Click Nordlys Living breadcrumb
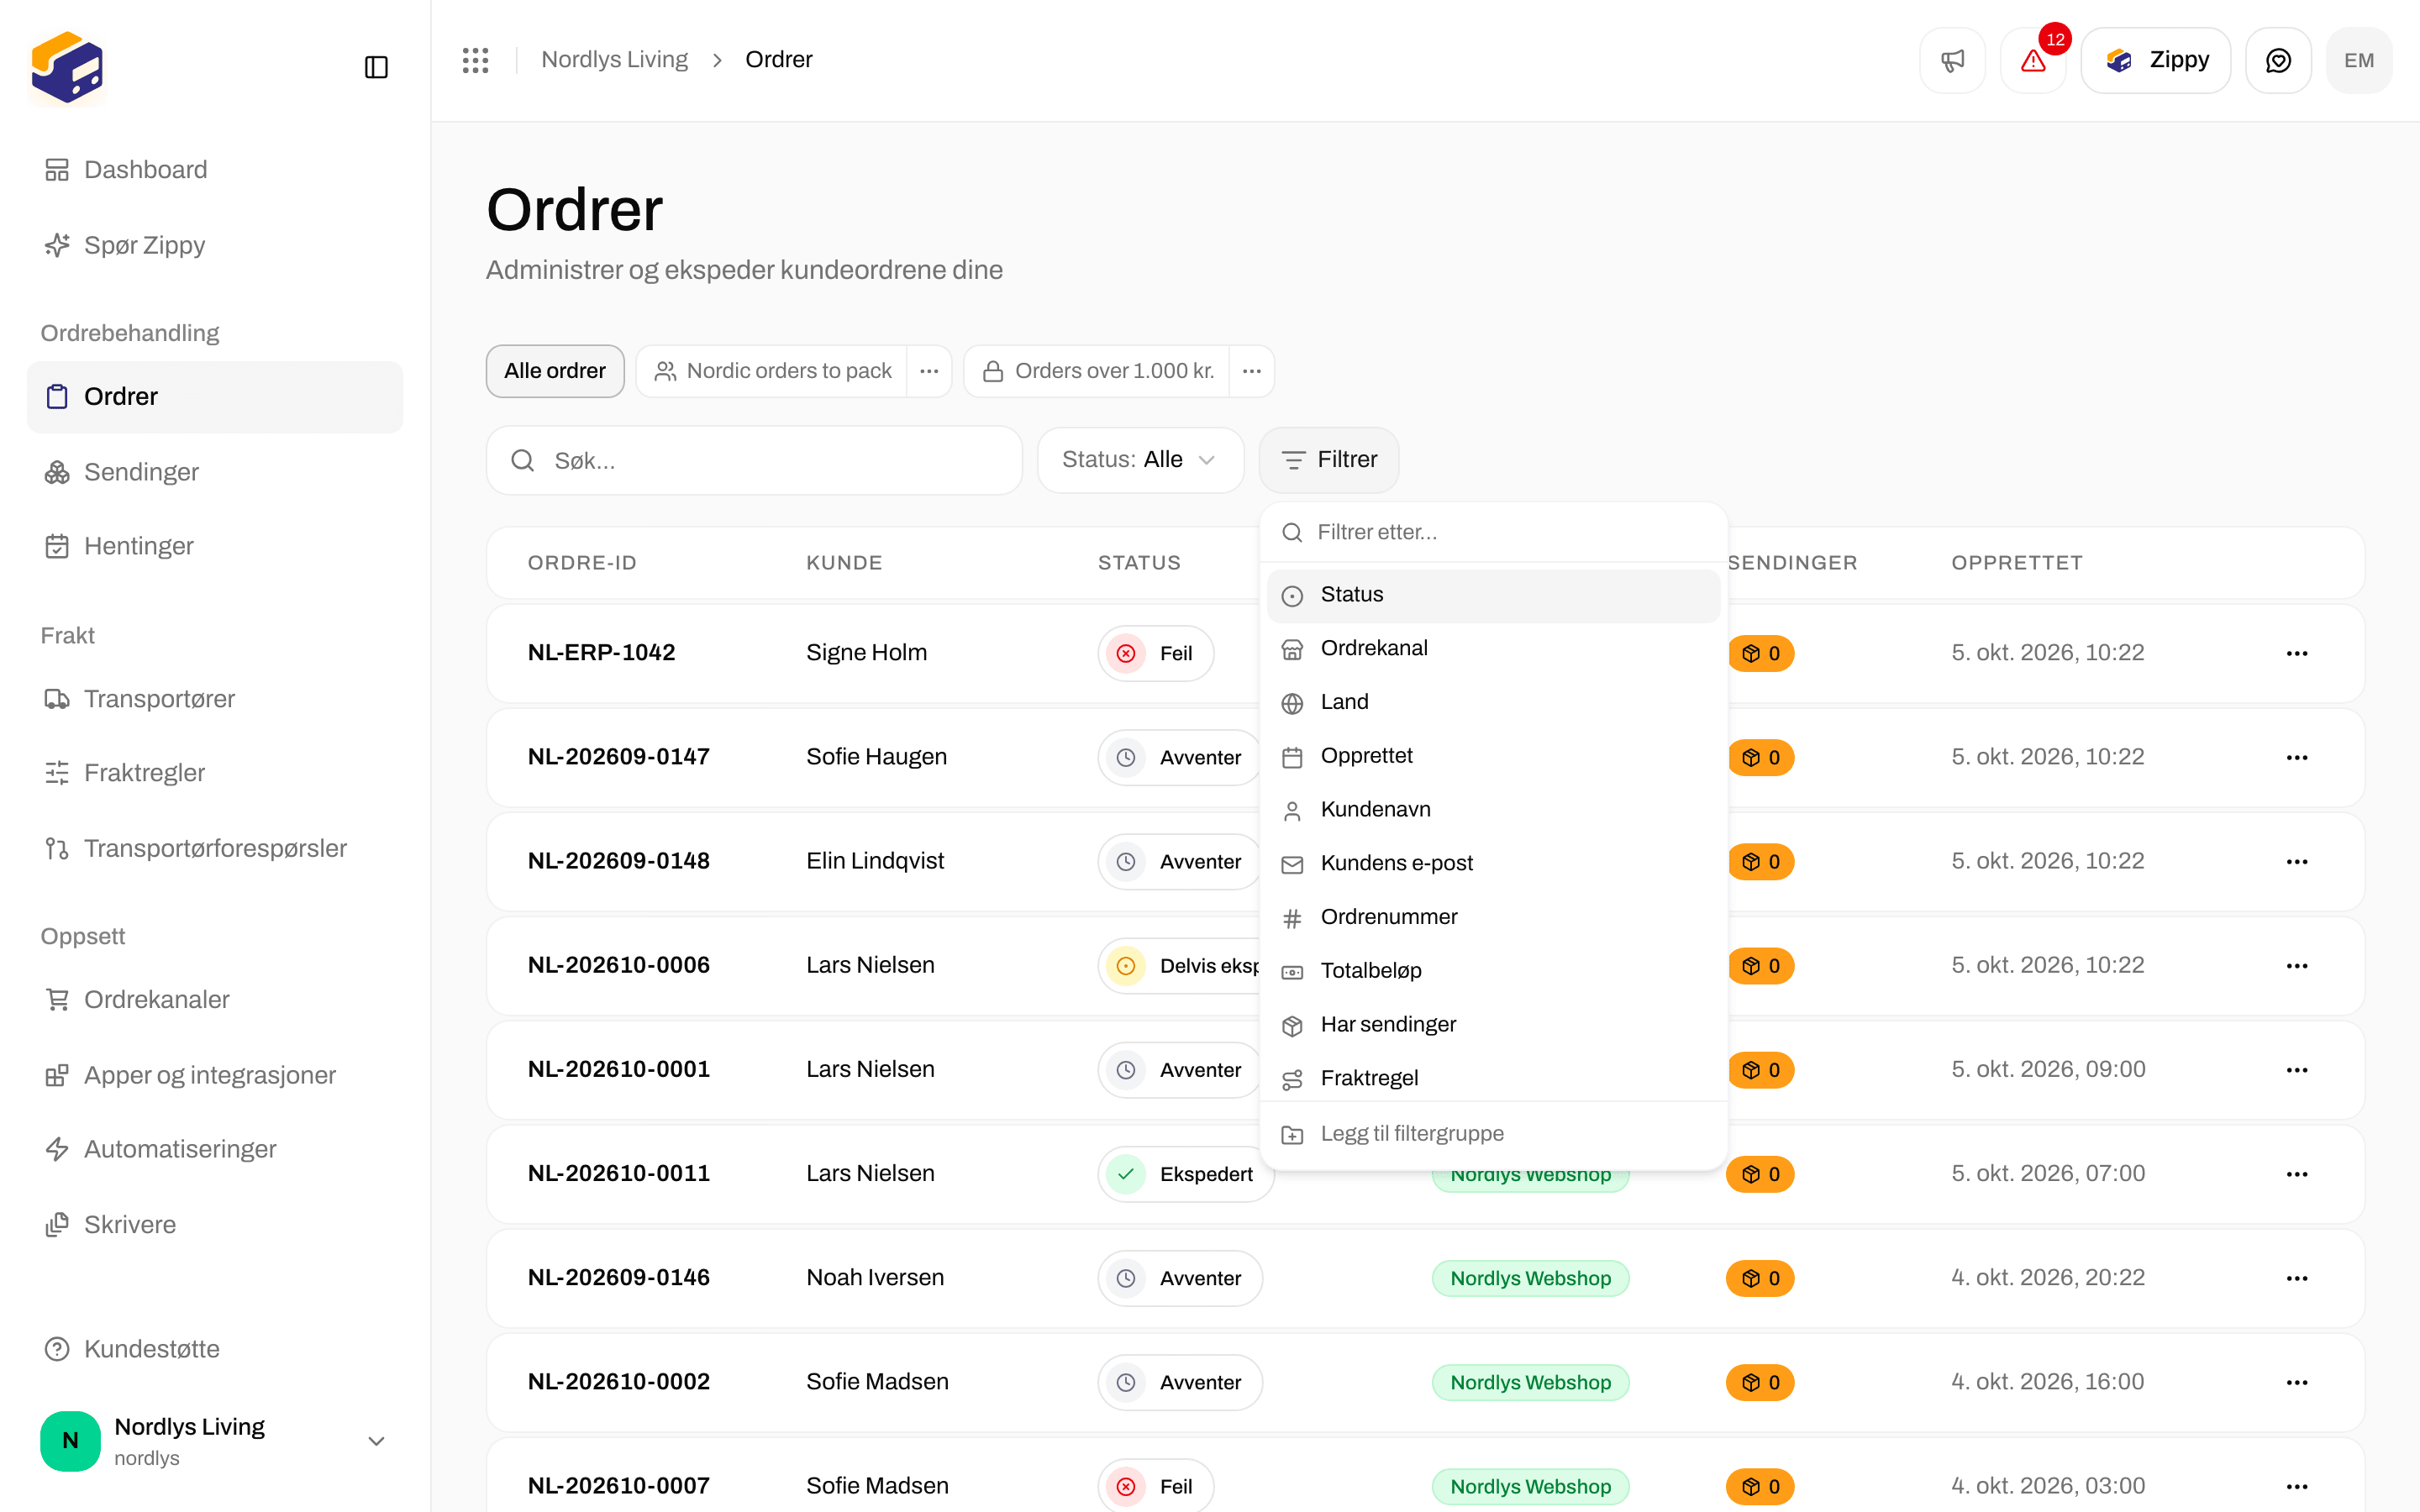The height and width of the screenshot is (1512, 2420). (614, 60)
